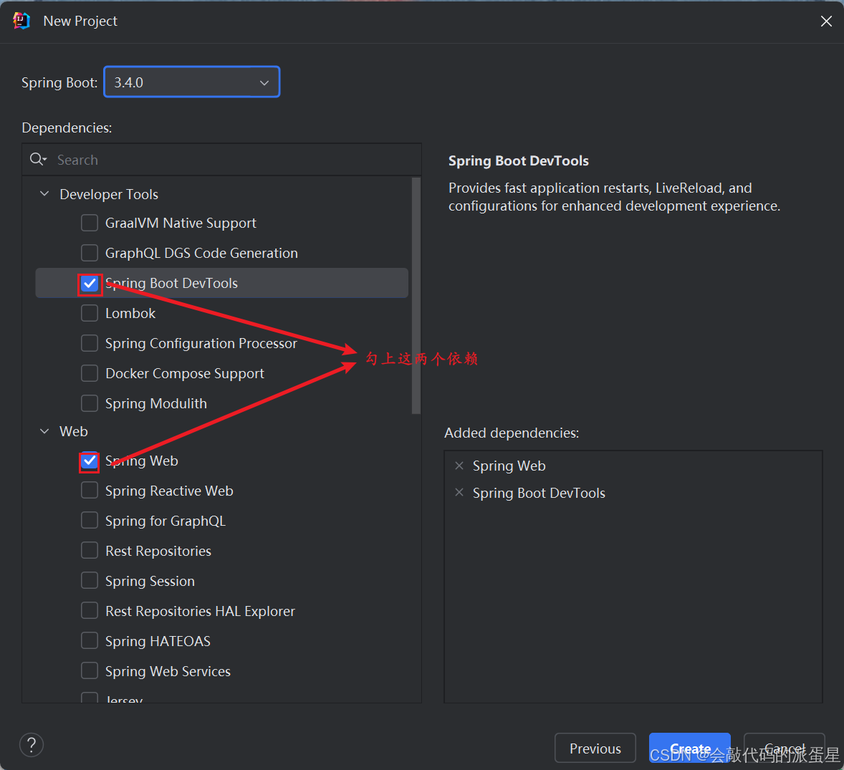Check Spring Configuration Processor
The width and height of the screenshot is (844, 770).
[x=90, y=343]
